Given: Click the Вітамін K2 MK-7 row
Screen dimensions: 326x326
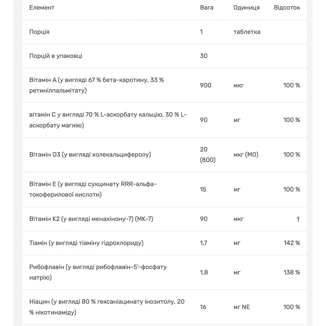Looking at the screenshot, I should [x=165, y=219].
